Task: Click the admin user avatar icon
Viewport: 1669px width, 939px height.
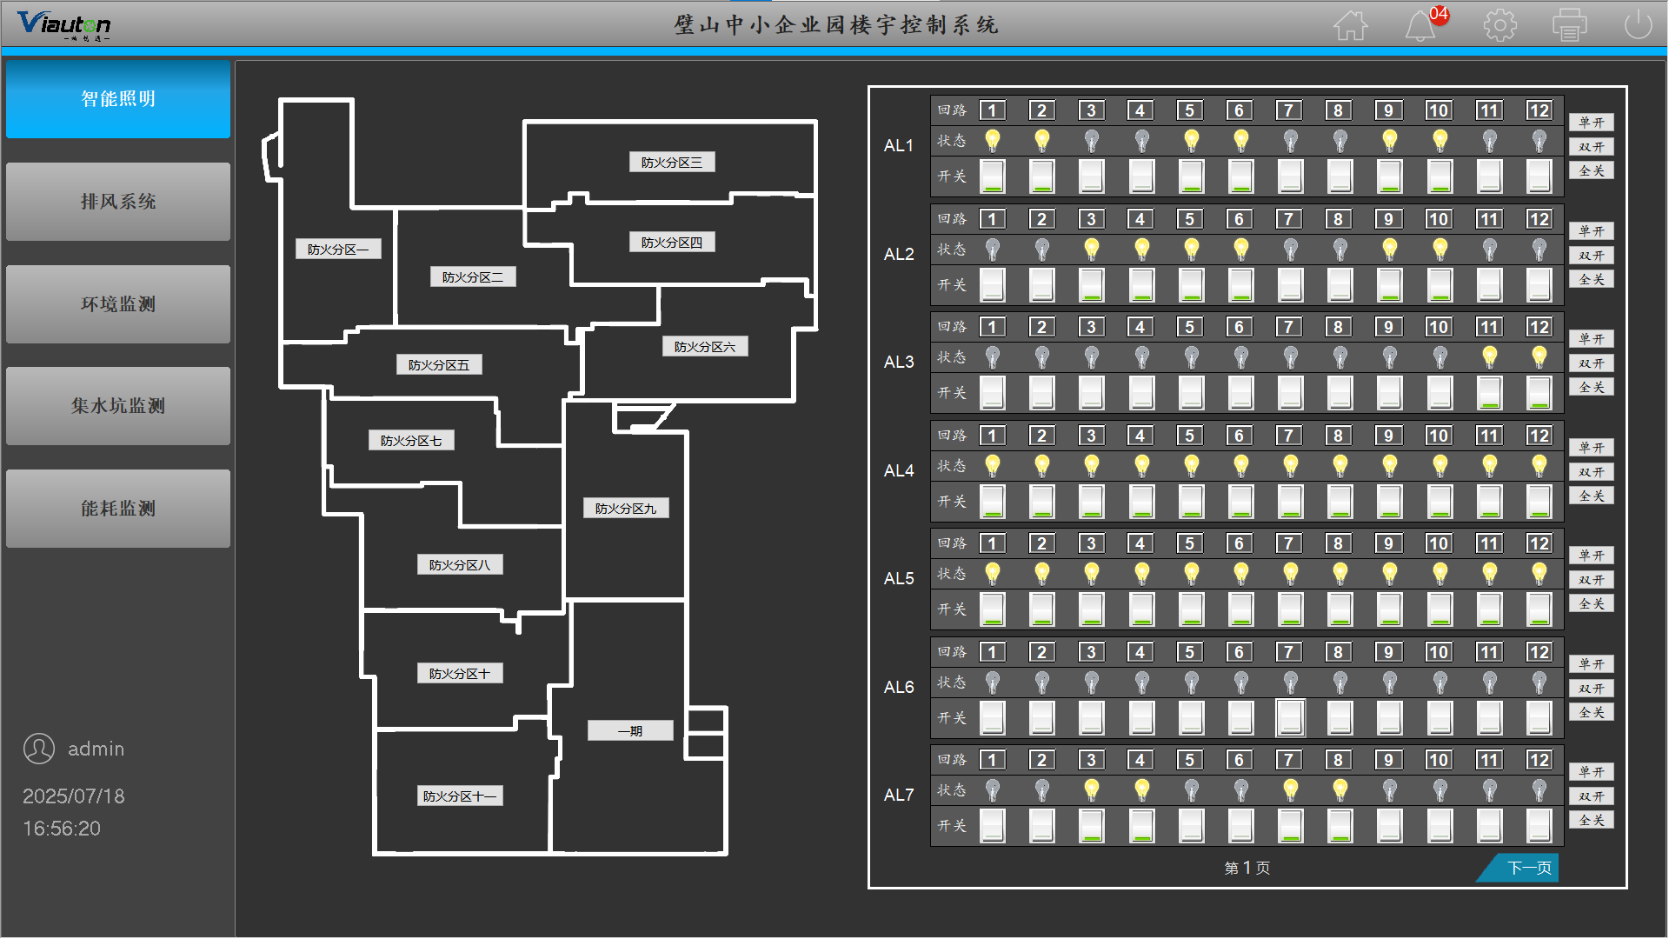Action: tap(39, 749)
